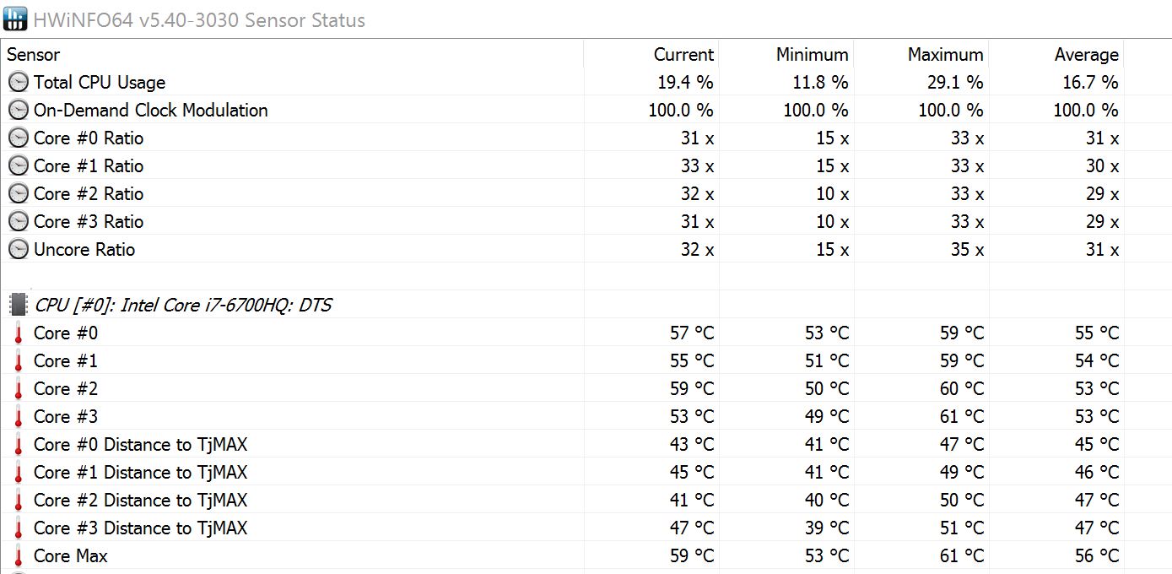
Task: Click the Core #3 Ratio gauge icon
Action: point(18,221)
